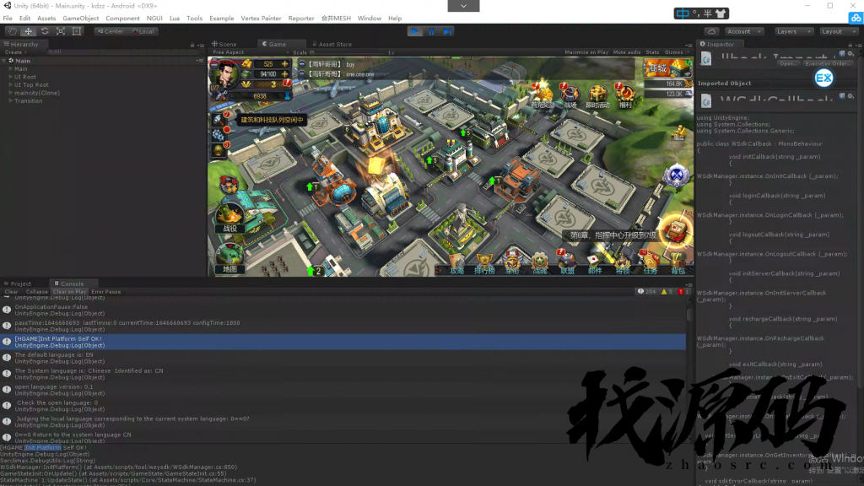
Task: Switch to the Scene tab
Action: point(224,44)
